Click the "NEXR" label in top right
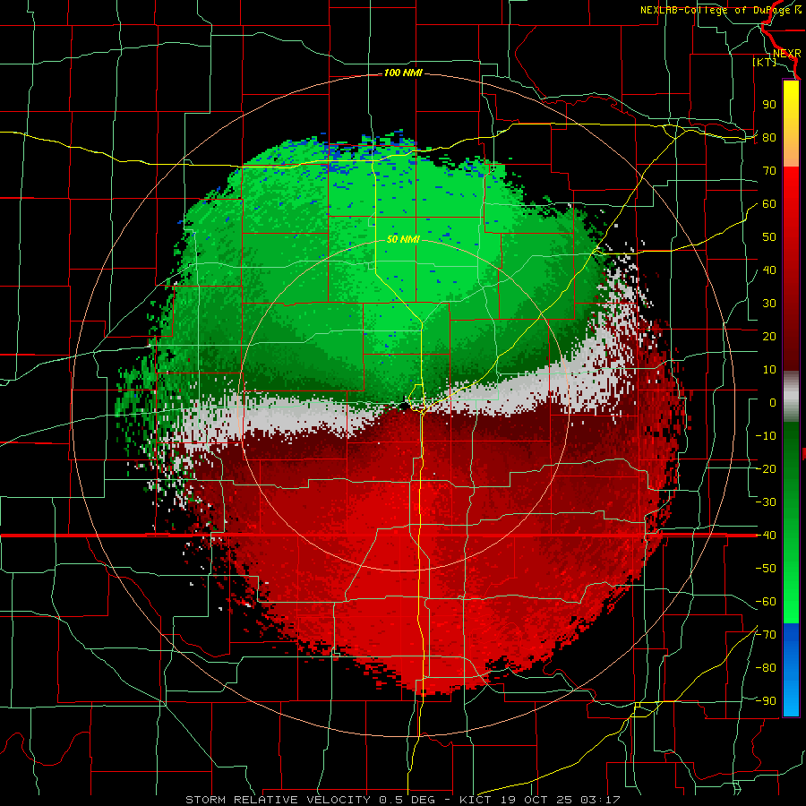The image size is (806, 806). tap(787, 54)
